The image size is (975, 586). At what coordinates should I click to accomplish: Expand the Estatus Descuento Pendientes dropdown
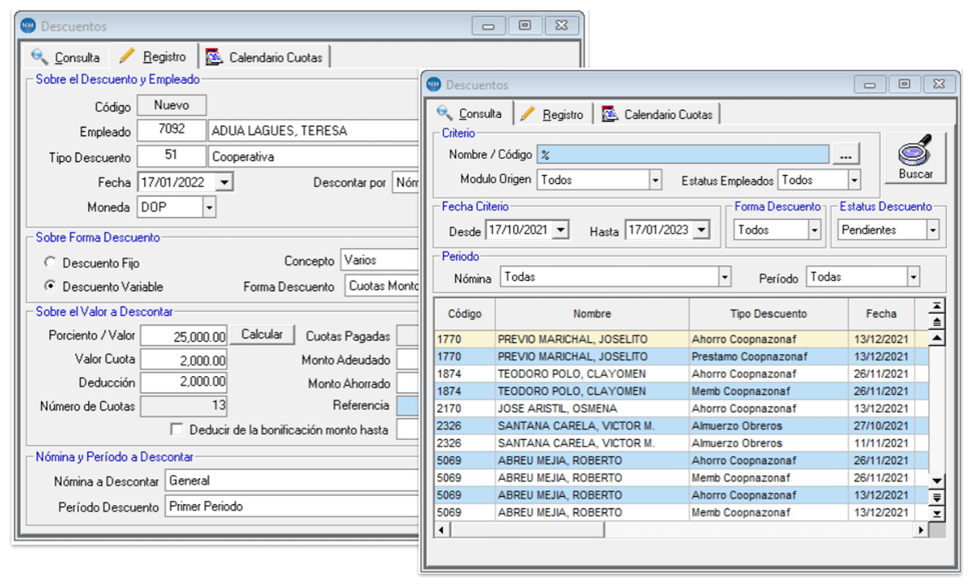[x=933, y=230]
